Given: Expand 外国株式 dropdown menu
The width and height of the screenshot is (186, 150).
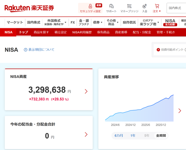Looking at the screenshot, I should [x=65, y=22].
